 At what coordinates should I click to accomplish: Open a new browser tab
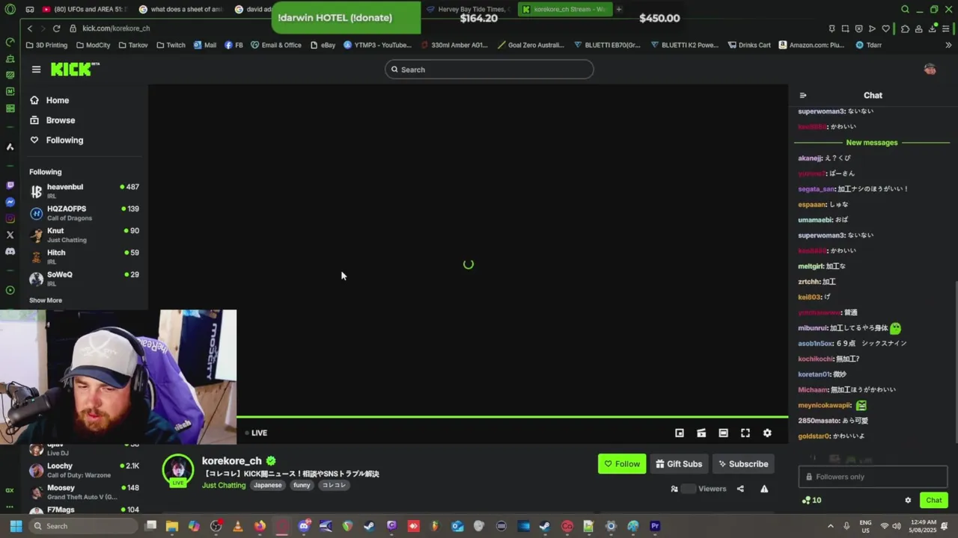(x=619, y=9)
